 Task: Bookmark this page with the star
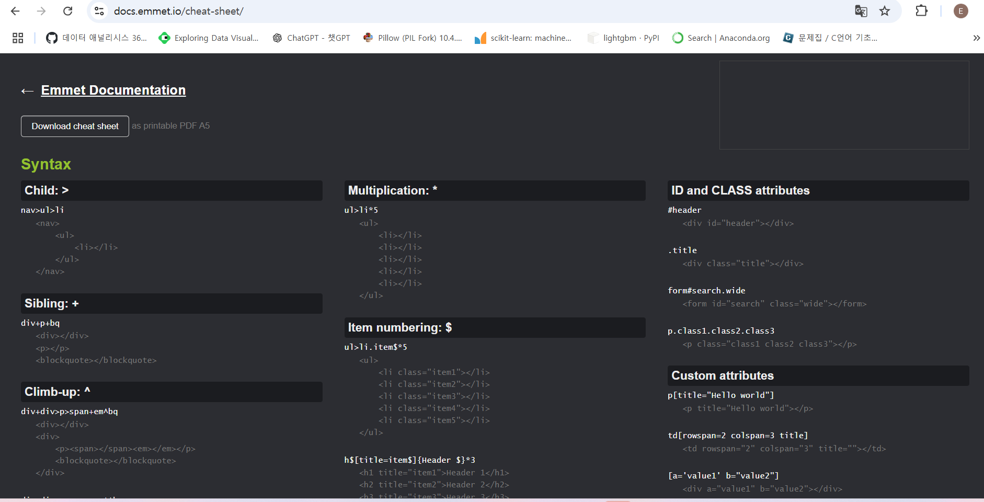tap(885, 11)
